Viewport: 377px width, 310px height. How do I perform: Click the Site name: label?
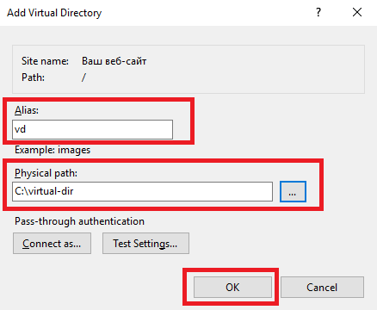click(x=45, y=61)
